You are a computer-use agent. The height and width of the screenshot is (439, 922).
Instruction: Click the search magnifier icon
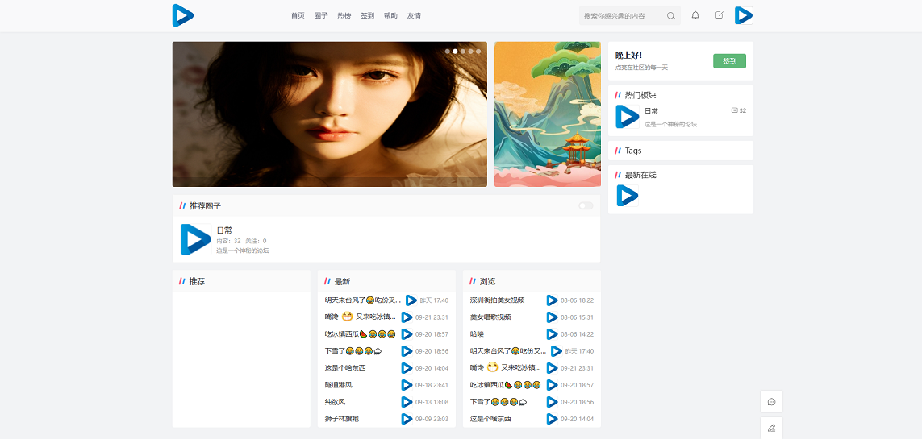[670, 15]
